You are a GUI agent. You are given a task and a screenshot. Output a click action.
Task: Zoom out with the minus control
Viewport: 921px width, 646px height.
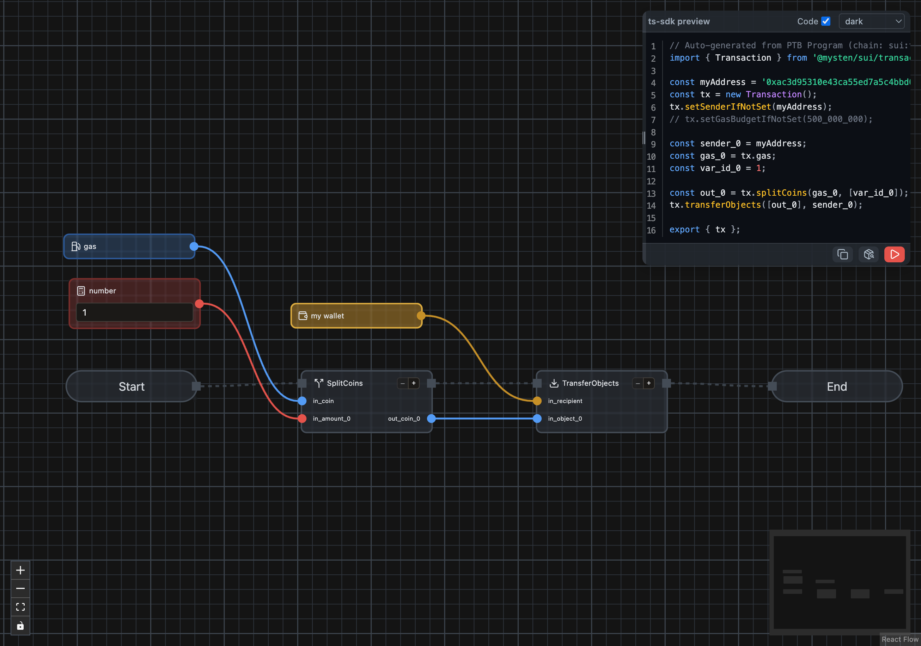point(20,588)
